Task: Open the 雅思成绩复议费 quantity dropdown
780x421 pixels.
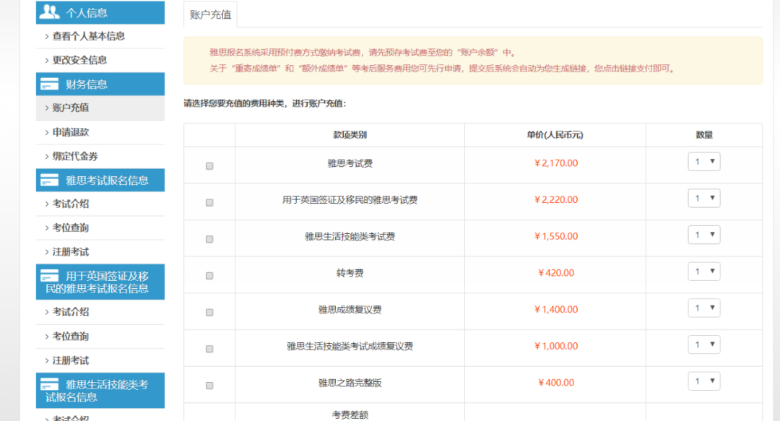Action: tap(704, 308)
